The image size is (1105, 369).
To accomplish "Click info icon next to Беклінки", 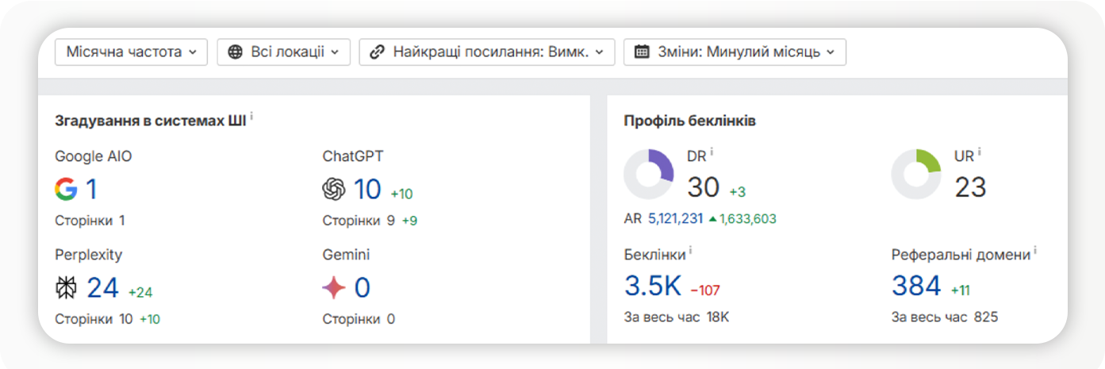I will coord(690,251).
